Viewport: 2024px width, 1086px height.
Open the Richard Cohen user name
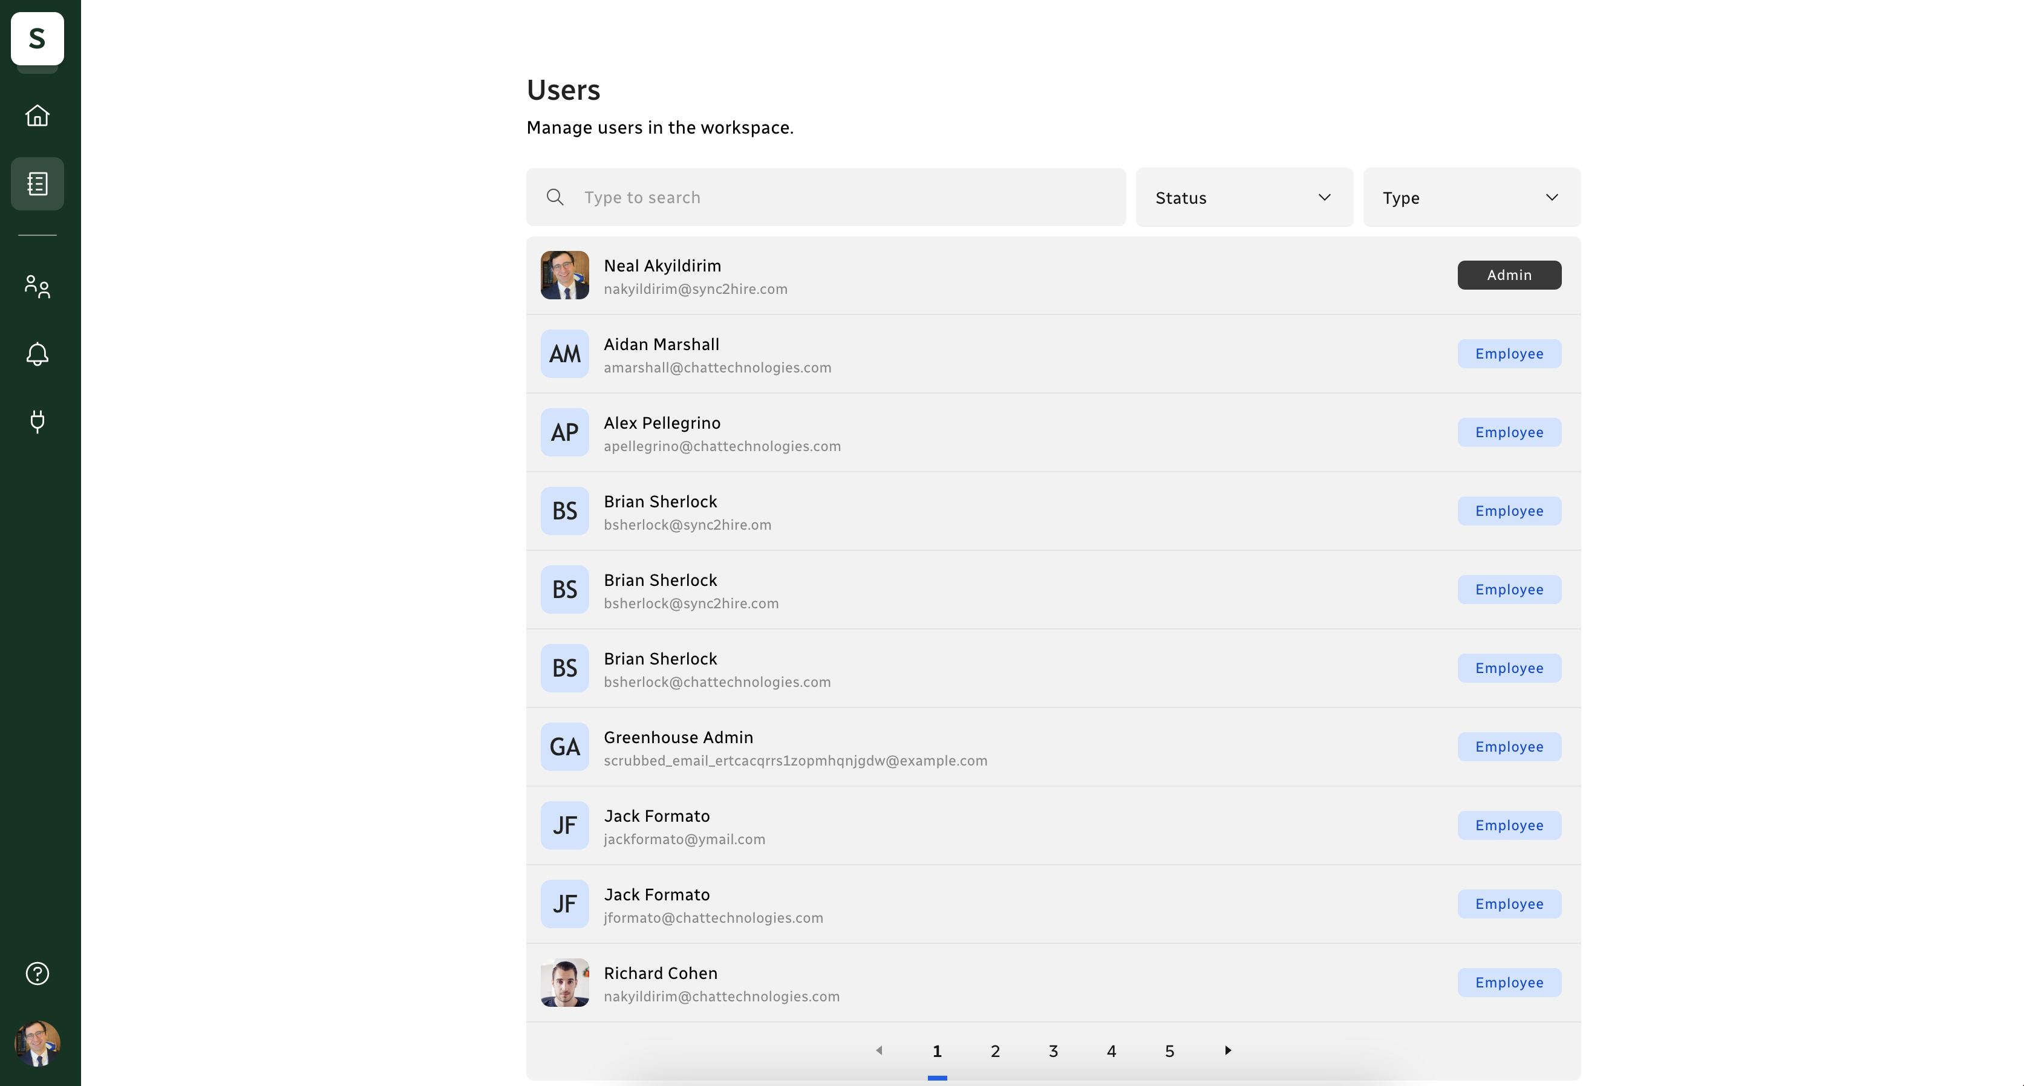pos(660,973)
